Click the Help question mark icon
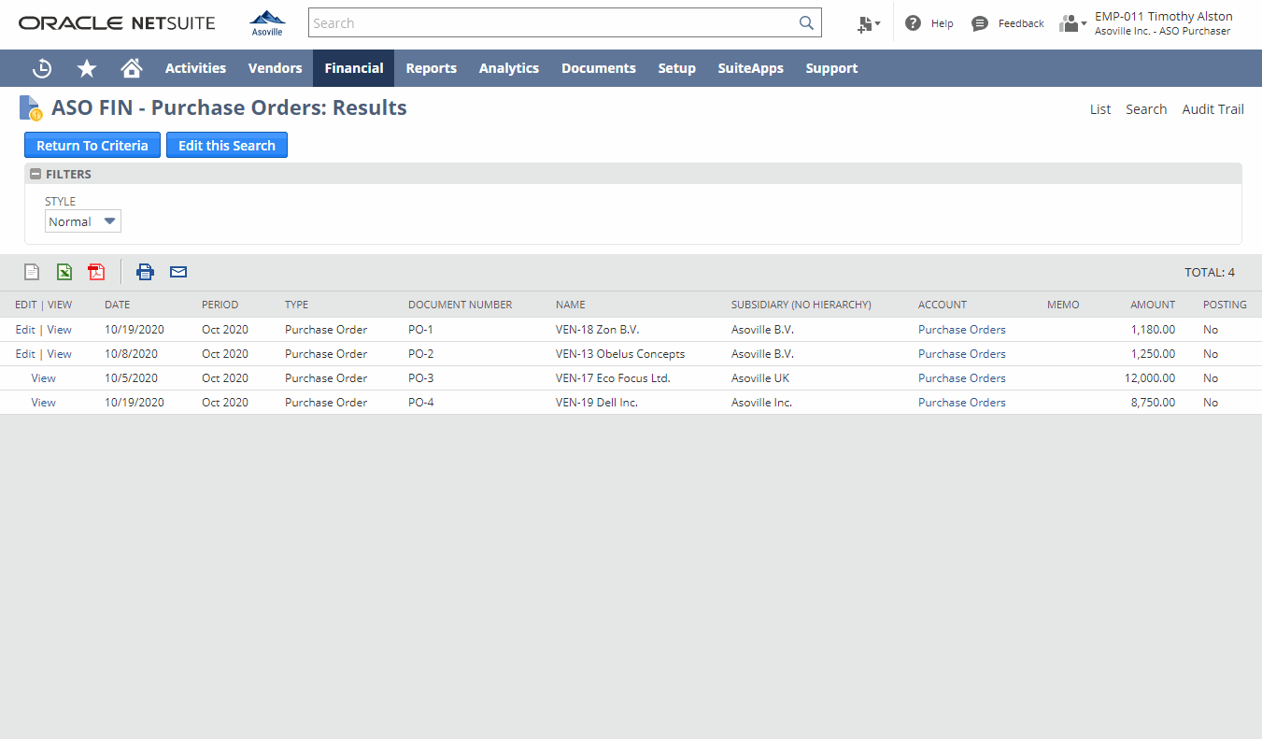 (913, 23)
